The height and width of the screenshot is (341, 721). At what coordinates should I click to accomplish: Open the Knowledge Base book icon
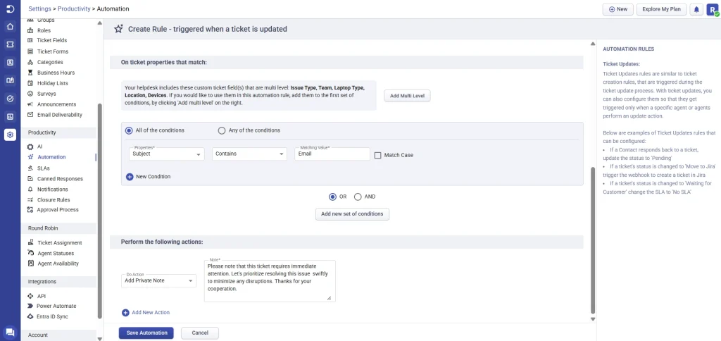click(10, 80)
